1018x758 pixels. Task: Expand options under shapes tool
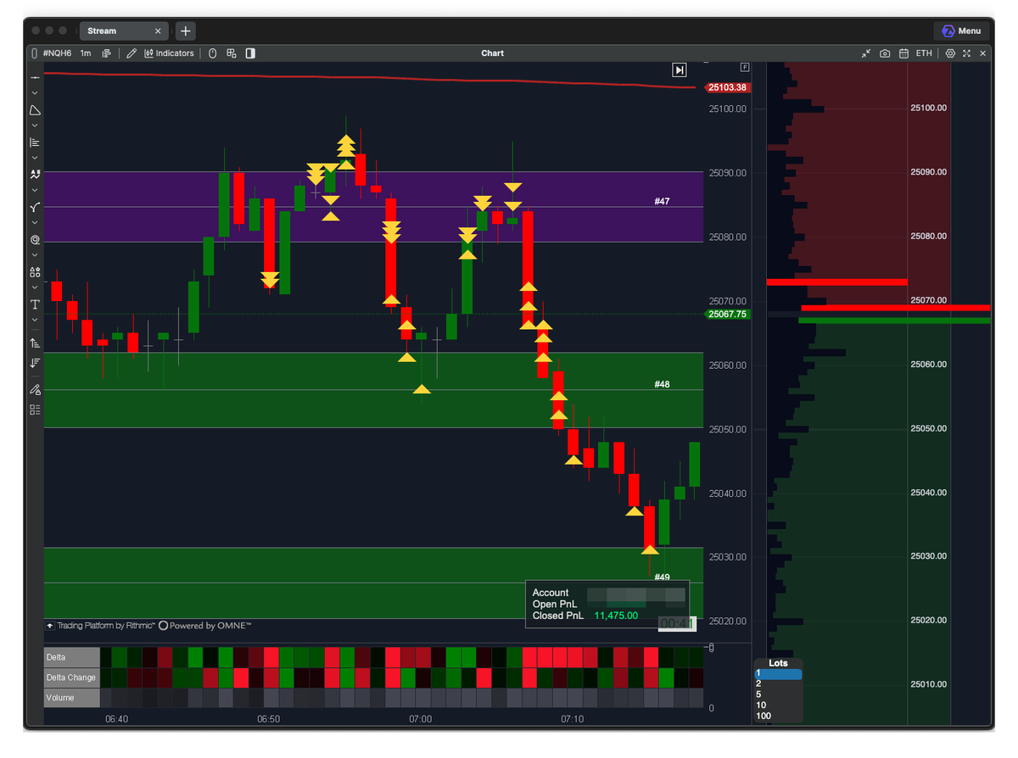(35, 287)
